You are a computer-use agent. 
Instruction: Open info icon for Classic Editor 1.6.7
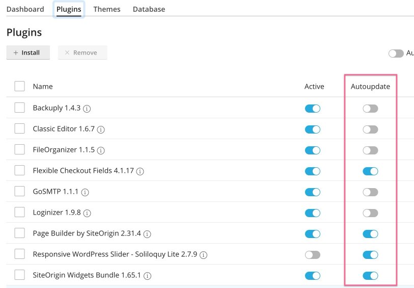point(101,129)
